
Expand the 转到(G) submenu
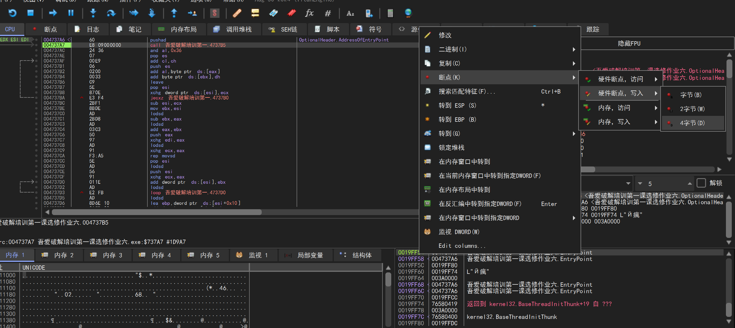[500, 133]
